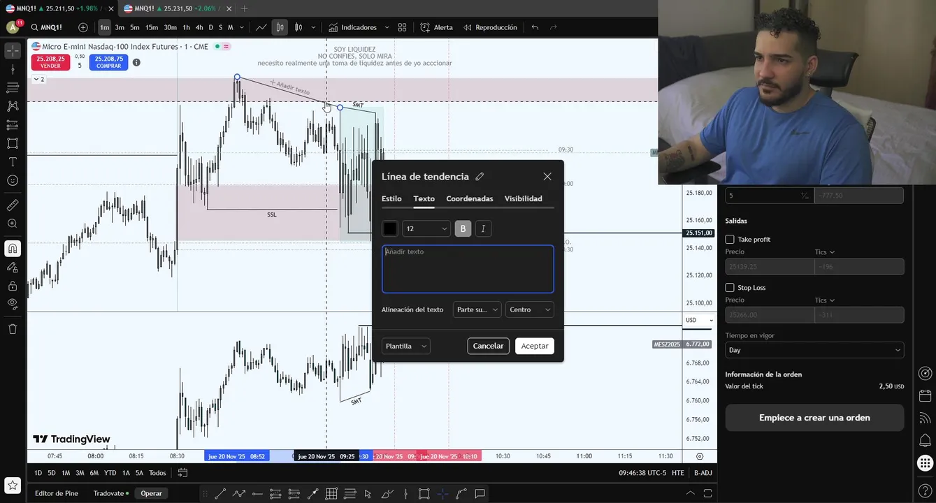936x503 pixels.
Task: Click the Cancelar button
Action: (488, 346)
